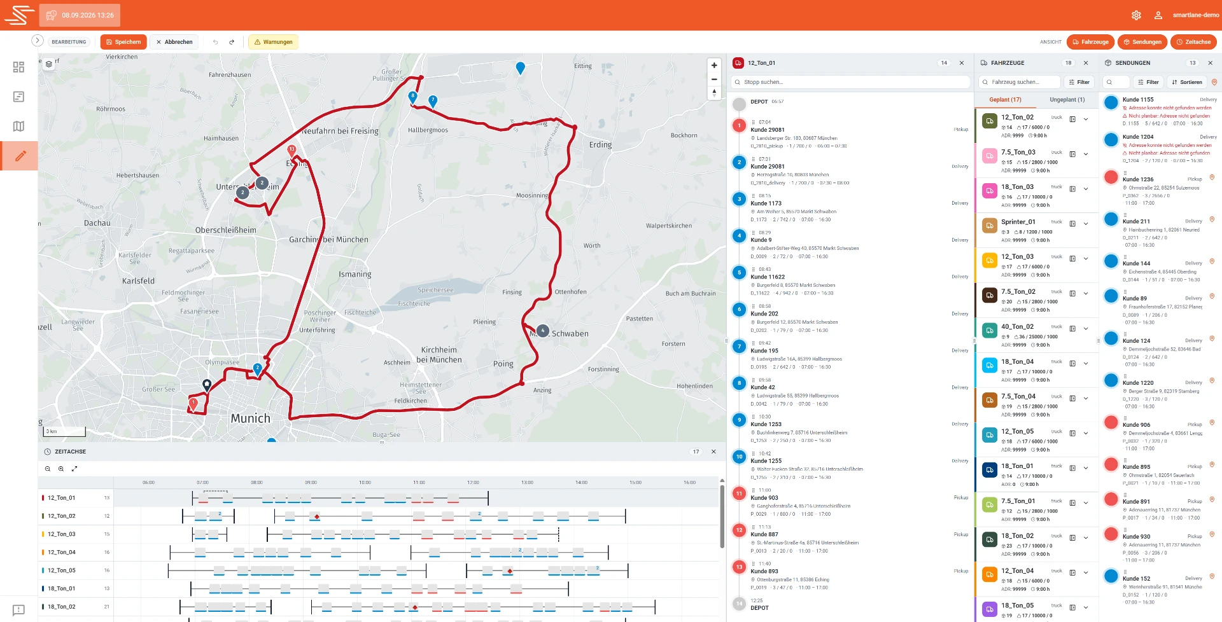Open details icon for 18_Ton_03 vehicle
The image size is (1222, 622).
tap(1072, 190)
